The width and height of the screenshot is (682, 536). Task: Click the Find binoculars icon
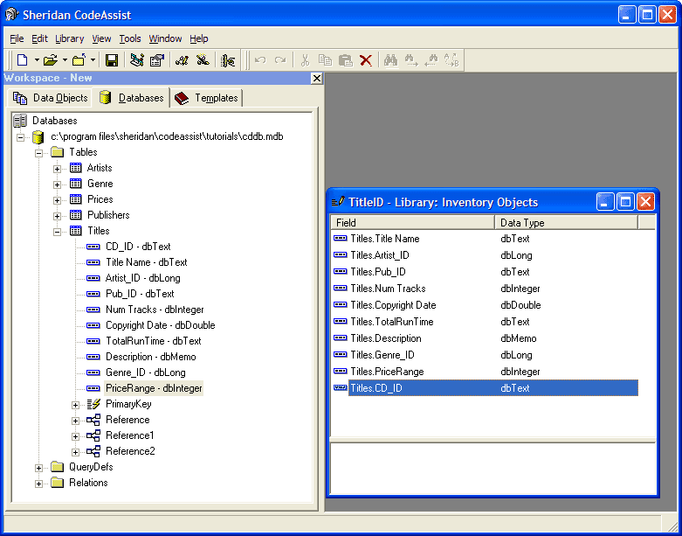click(390, 60)
